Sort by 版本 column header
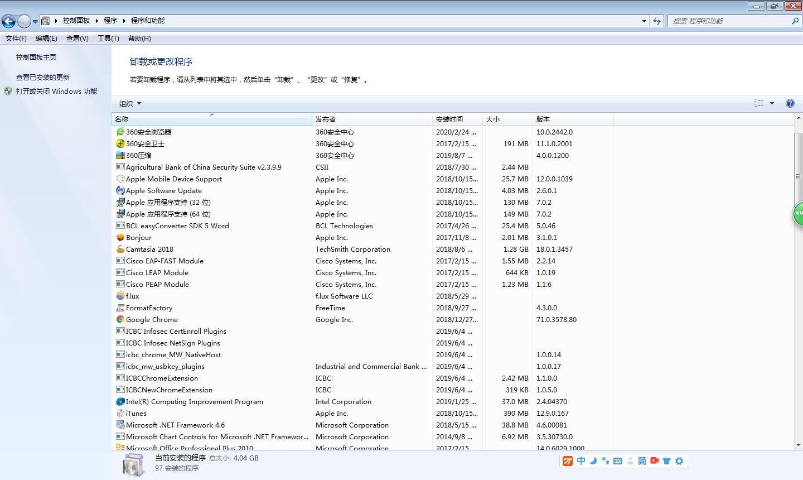This screenshot has height=480, width=803. click(573, 119)
